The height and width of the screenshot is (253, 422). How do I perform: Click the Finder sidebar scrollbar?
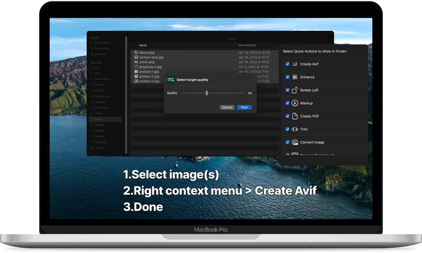point(126,95)
